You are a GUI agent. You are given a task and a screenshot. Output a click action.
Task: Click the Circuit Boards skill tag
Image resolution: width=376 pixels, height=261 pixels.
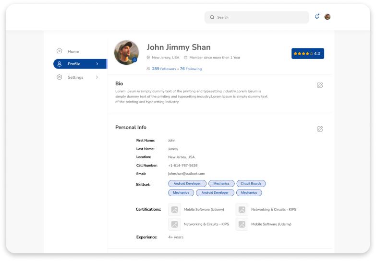tap(251, 183)
